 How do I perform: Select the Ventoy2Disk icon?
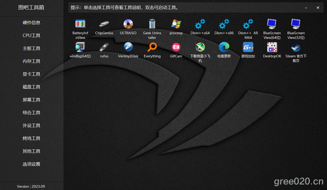coord(128,47)
